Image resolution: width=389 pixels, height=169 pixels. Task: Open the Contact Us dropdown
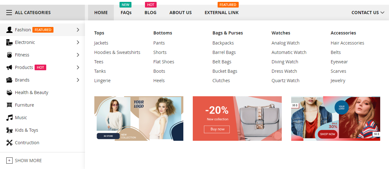[368, 13]
